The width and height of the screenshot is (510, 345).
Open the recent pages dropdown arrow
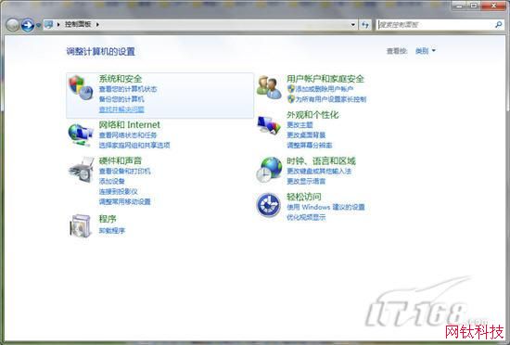(38, 25)
